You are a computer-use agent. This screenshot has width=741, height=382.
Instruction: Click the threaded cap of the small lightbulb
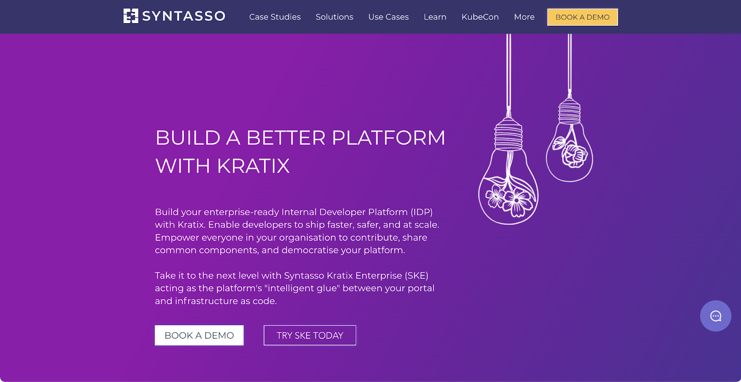(x=570, y=111)
